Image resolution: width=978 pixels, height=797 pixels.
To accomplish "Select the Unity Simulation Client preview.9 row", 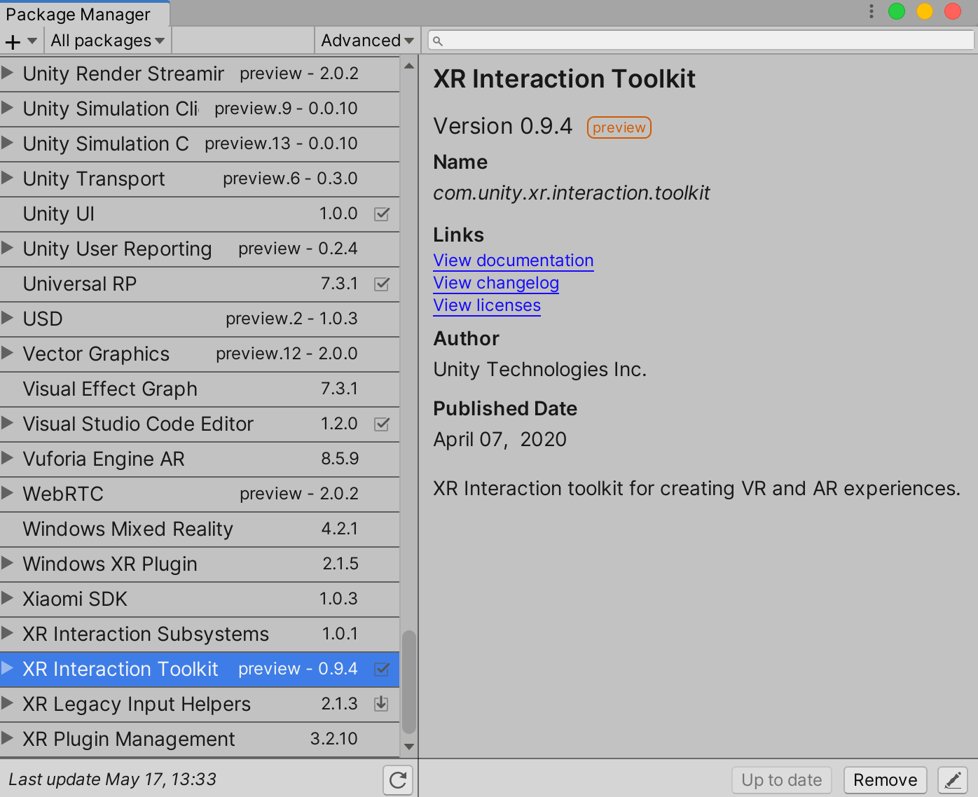I will (200, 109).
